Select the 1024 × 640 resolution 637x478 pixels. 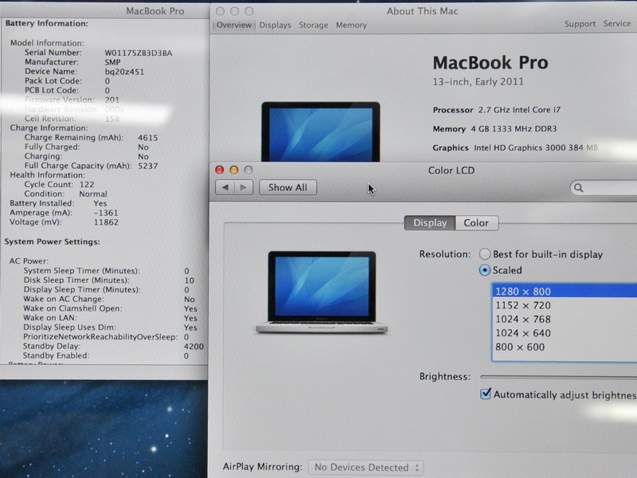point(565,333)
